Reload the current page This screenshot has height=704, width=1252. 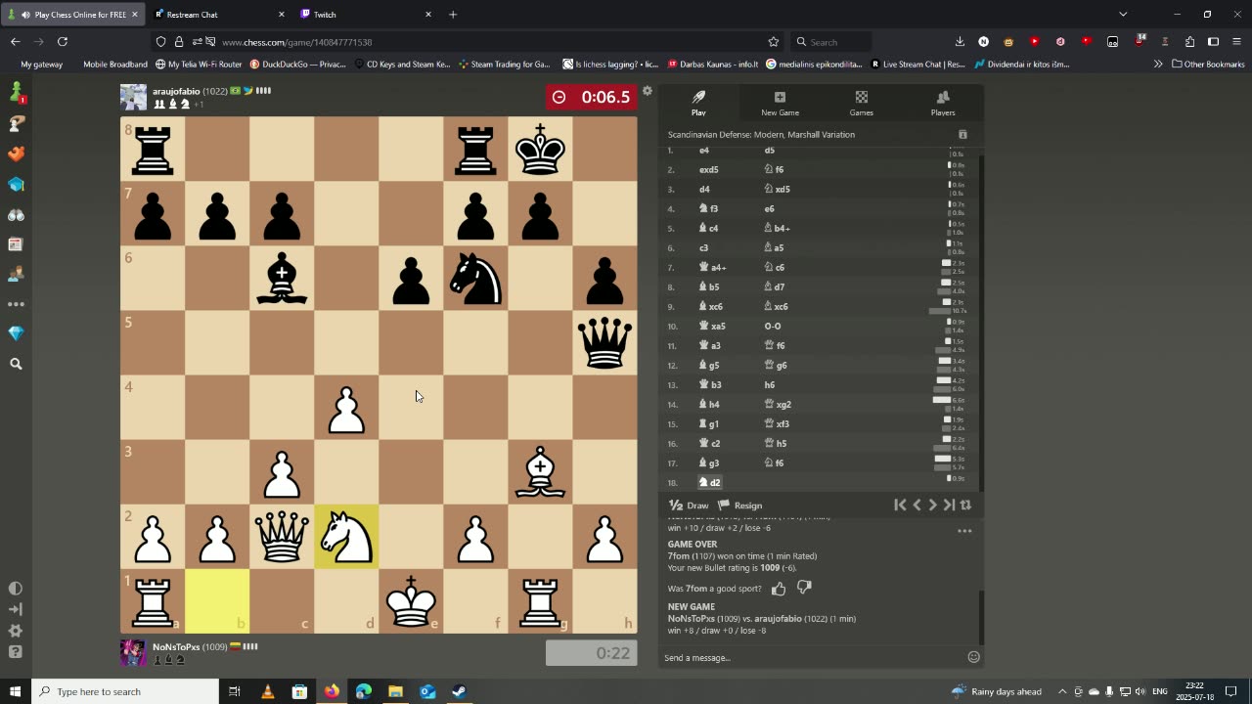click(x=63, y=42)
